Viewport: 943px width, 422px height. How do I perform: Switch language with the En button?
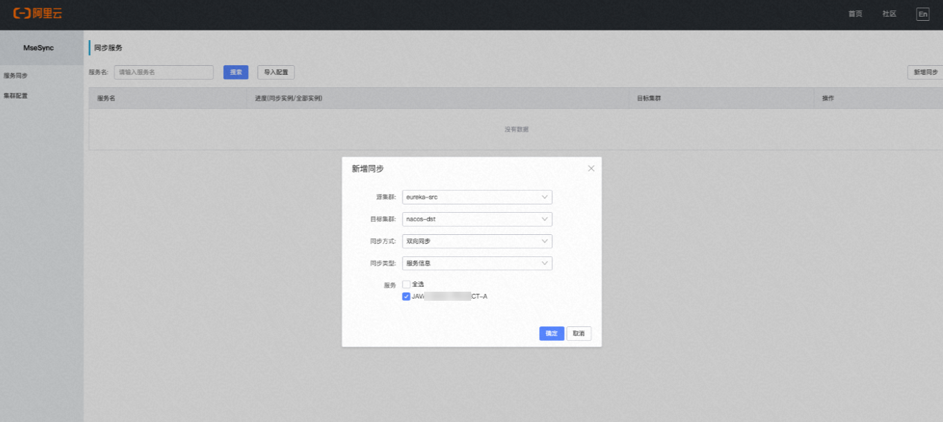point(922,13)
